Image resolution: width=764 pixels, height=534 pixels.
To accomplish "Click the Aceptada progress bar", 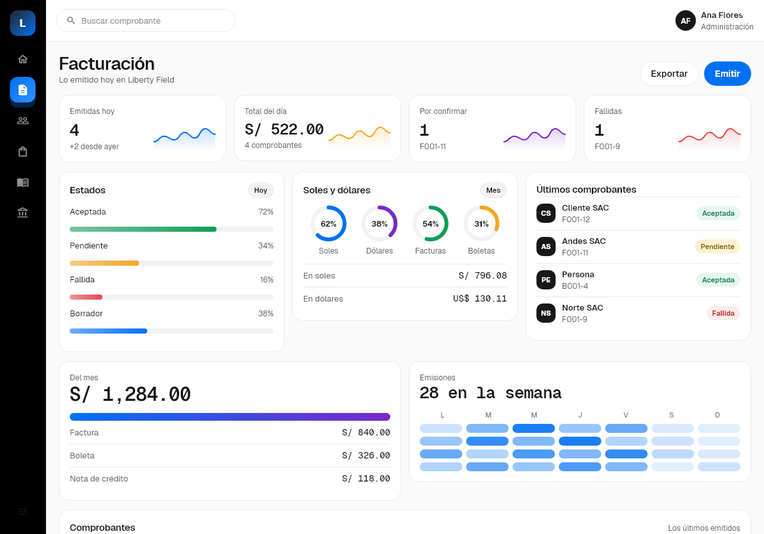I will pyautogui.click(x=171, y=229).
